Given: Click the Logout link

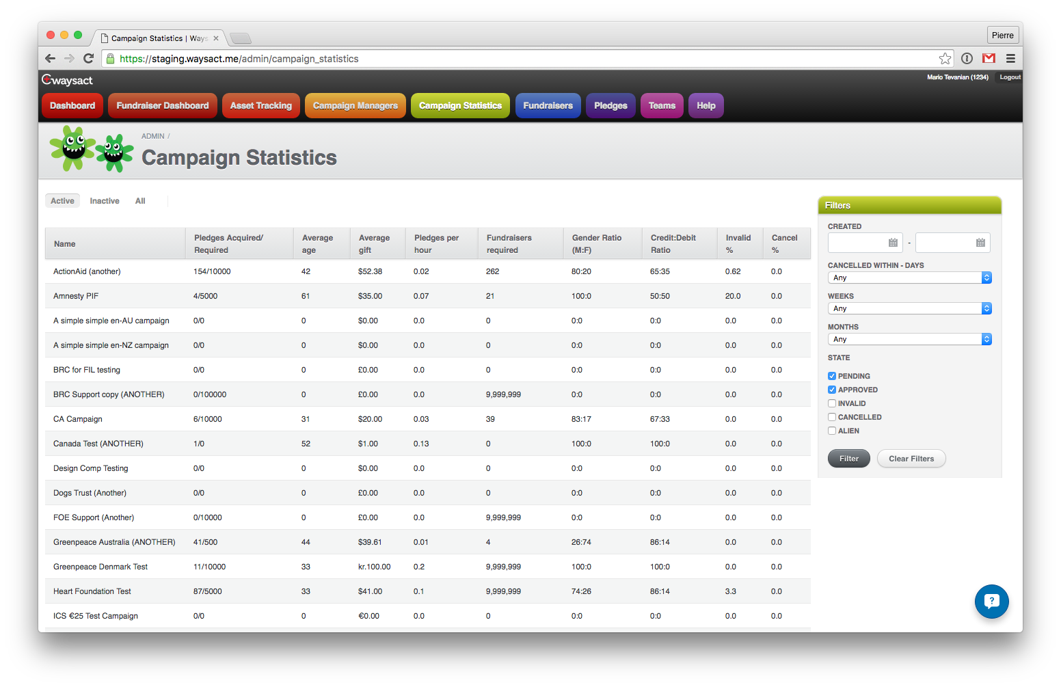Looking at the screenshot, I should coord(1010,77).
